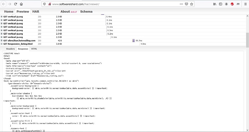The width and height of the screenshot is (249, 132).
Task: View the insecure connection site info
Action: pos(49,4)
